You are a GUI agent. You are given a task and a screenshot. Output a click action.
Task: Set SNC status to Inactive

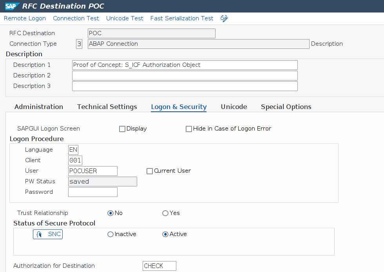pyautogui.click(x=110, y=234)
